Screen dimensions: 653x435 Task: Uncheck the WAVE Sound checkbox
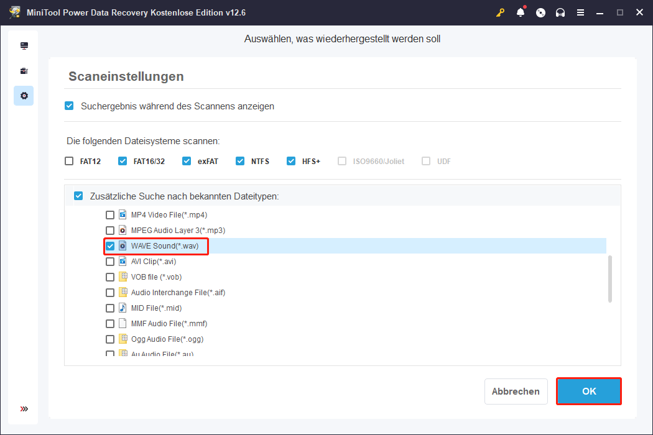click(110, 246)
